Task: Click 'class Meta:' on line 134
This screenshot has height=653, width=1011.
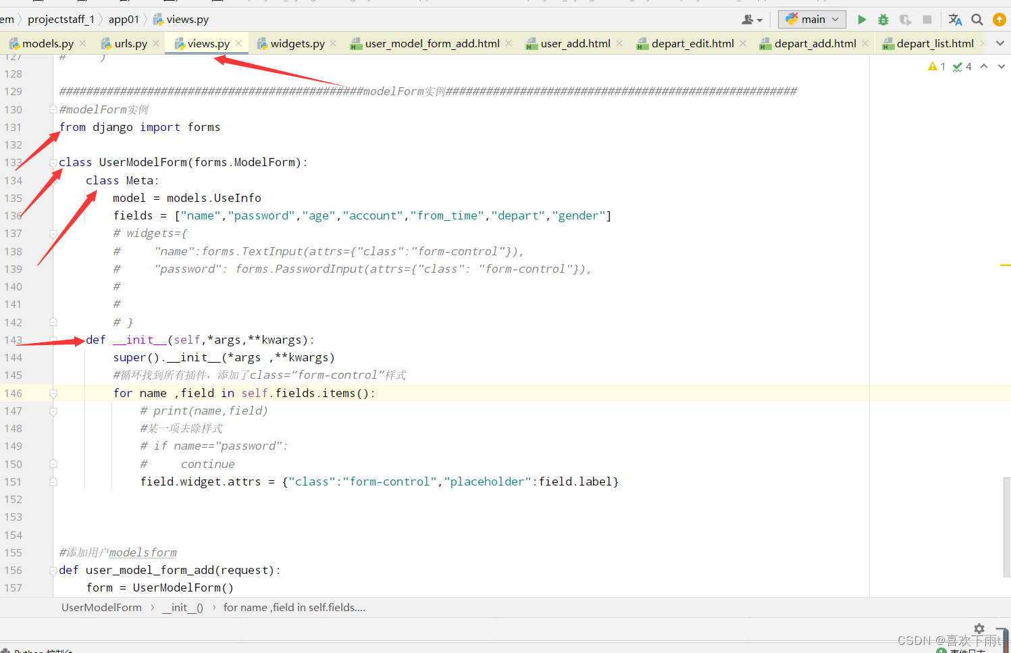Action: click(x=123, y=180)
